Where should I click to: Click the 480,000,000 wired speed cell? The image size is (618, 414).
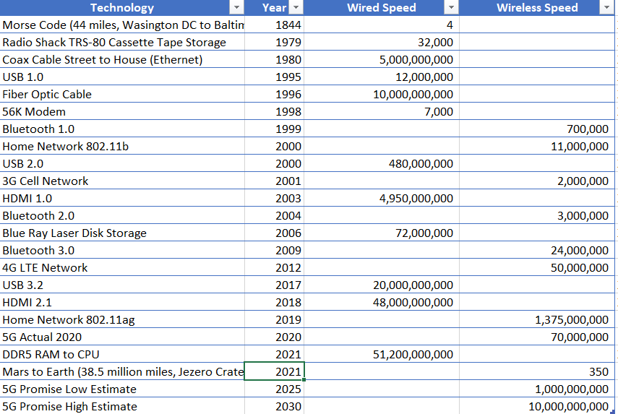point(382,163)
